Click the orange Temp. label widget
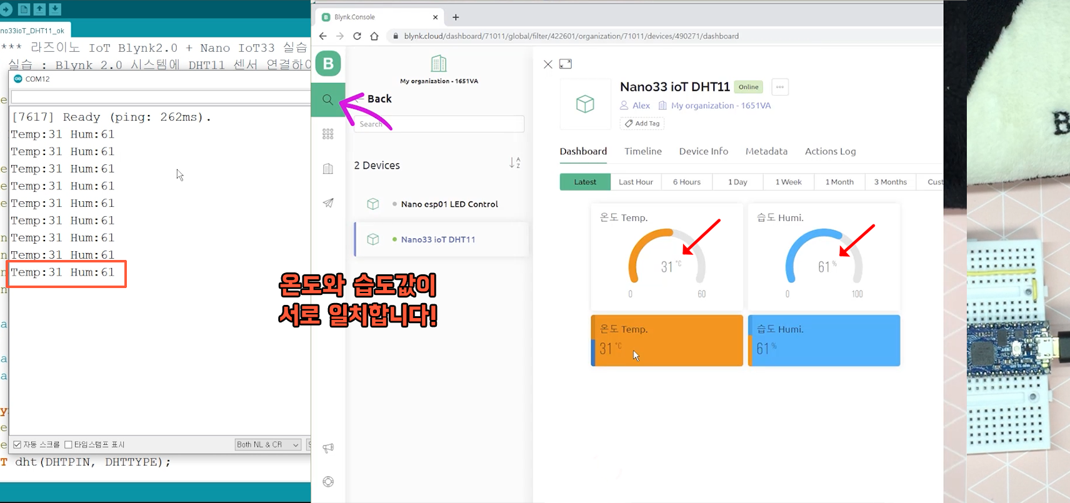This screenshot has height=503, width=1070. click(x=667, y=341)
